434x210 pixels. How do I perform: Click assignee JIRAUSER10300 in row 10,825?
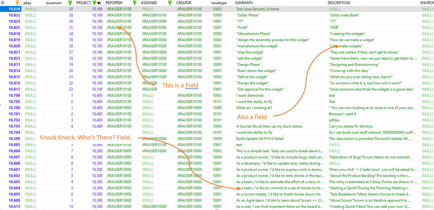[154, 27]
